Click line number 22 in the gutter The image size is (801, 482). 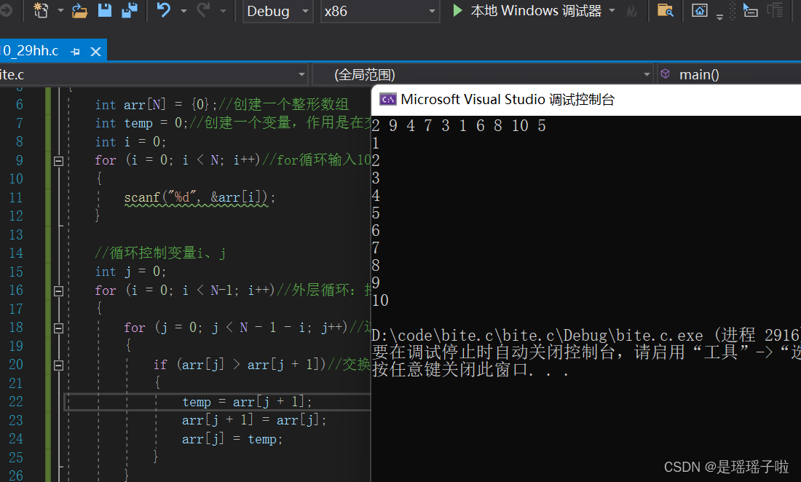click(16, 402)
